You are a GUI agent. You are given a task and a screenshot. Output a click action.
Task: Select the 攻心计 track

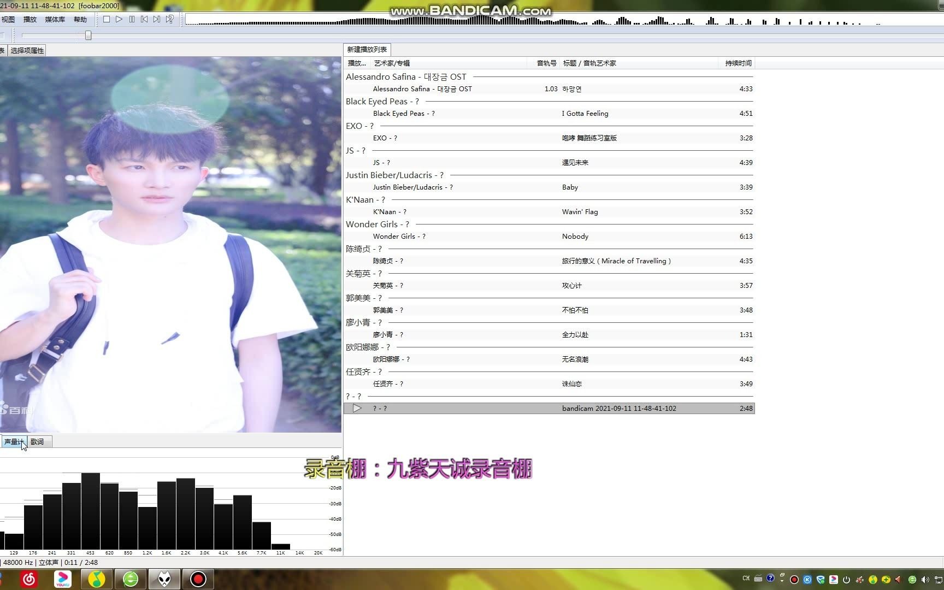click(549, 285)
